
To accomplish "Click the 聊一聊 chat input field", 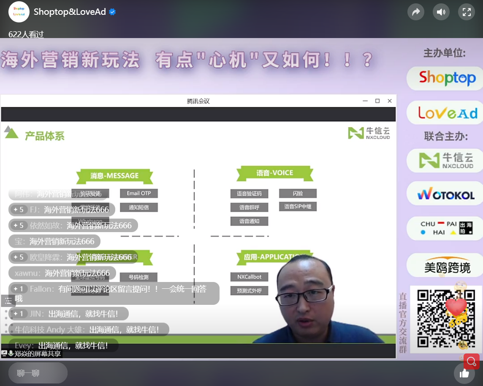I will pyautogui.click(x=38, y=373).
